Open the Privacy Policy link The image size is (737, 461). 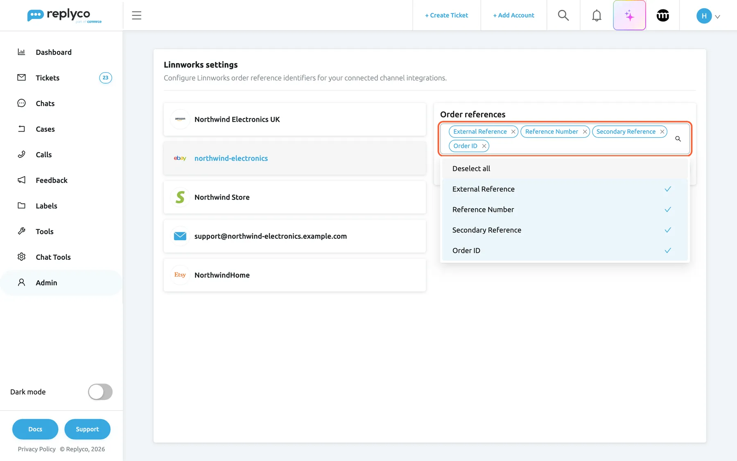(37, 449)
